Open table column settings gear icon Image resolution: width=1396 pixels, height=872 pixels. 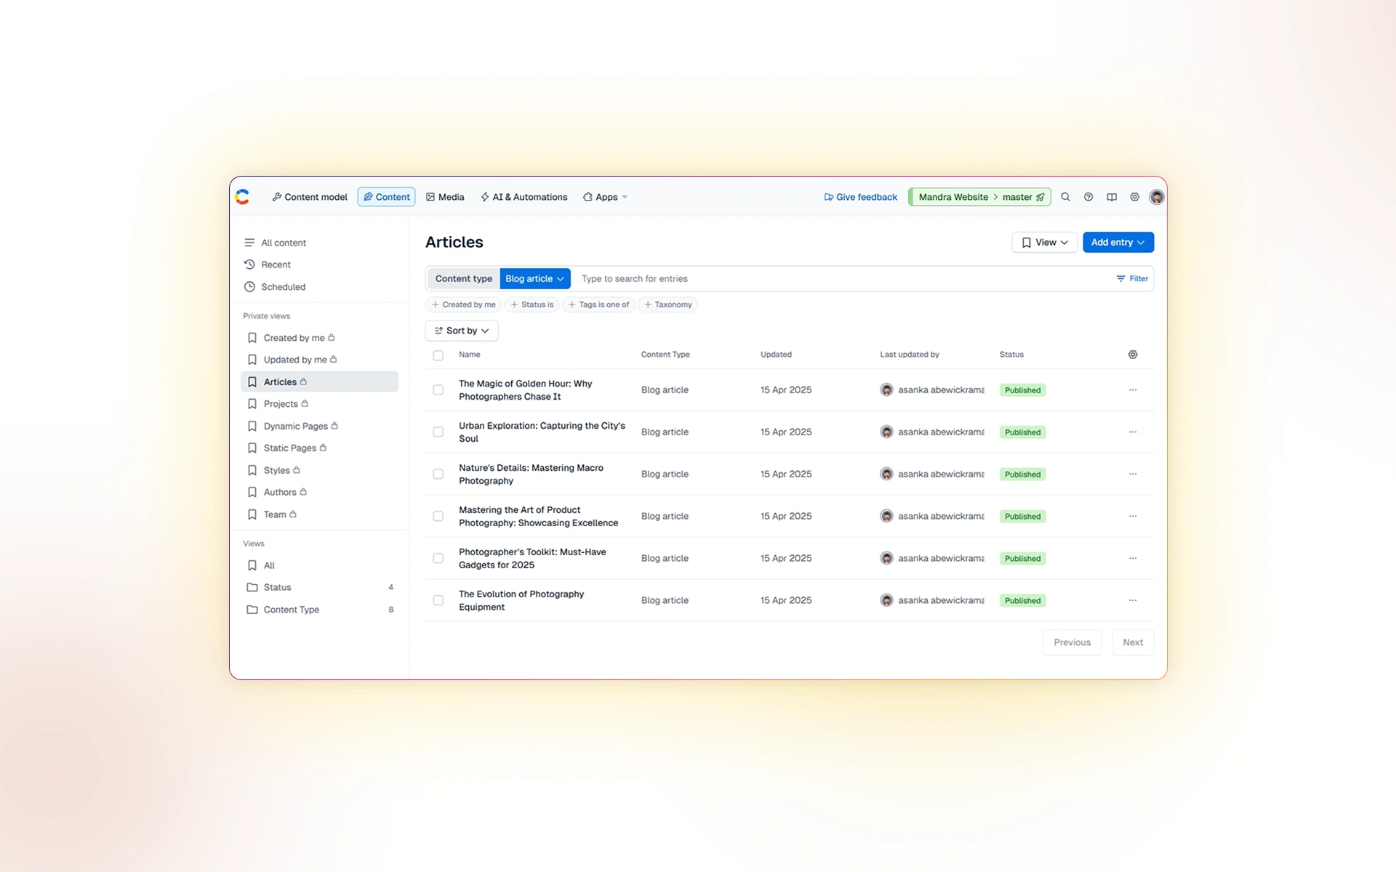click(x=1133, y=355)
